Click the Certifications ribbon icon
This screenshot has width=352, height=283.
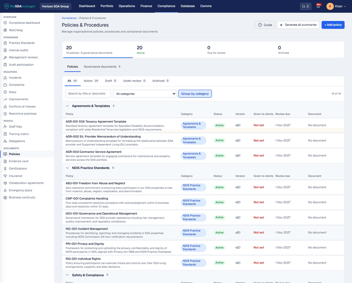[x=5, y=169]
